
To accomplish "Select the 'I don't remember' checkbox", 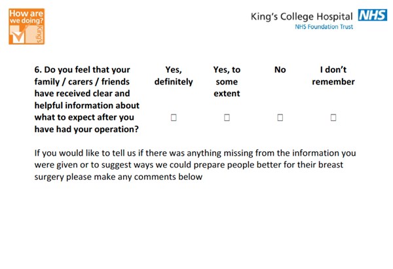I will click(x=333, y=117).
